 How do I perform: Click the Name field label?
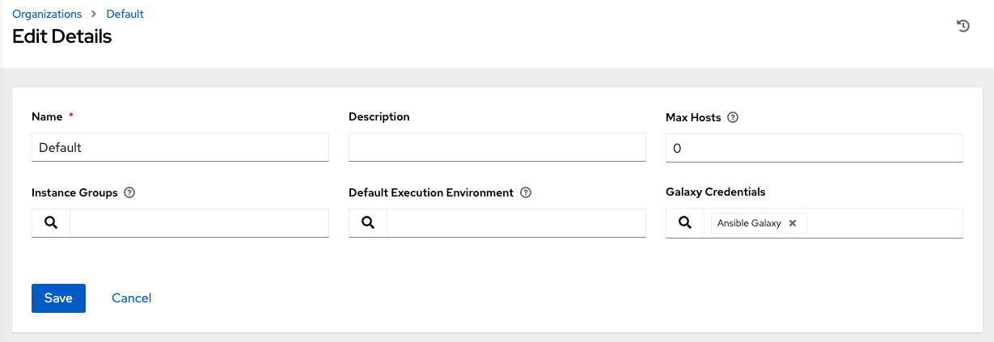coord(47,117)
